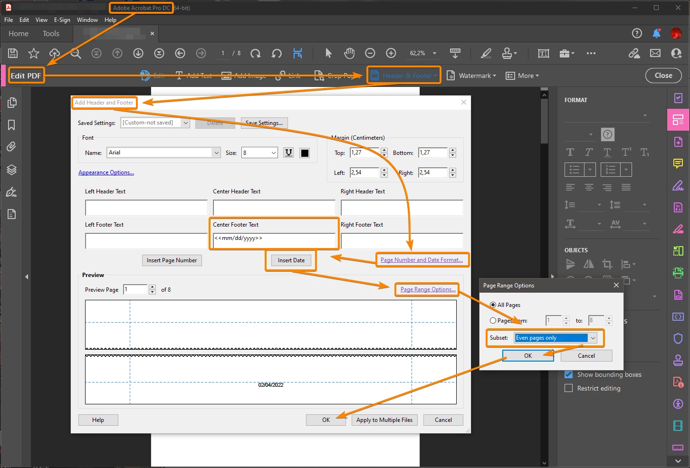Open the Attachments paperclip panel

tap(12, 147)
